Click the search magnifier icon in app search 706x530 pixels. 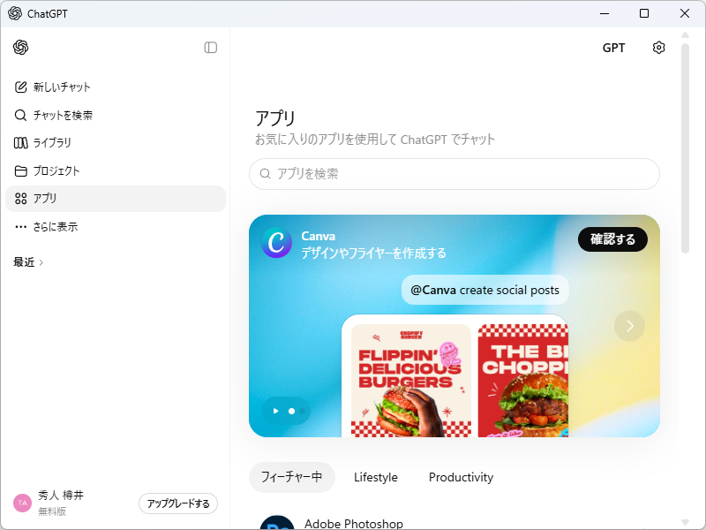point(266,174)
